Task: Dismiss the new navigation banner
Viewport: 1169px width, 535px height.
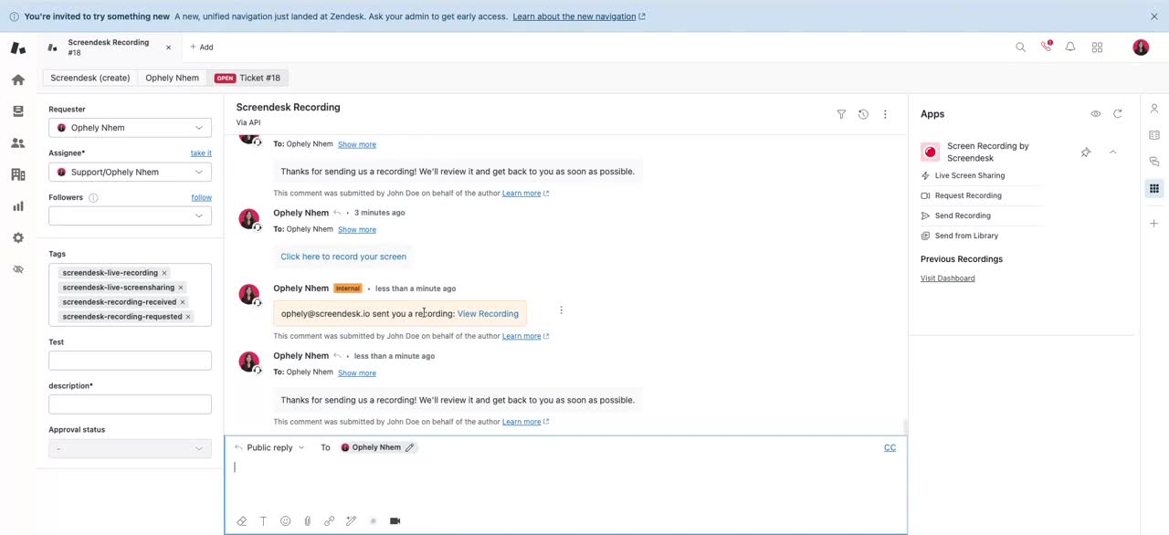Action: tap(1154, 16)
